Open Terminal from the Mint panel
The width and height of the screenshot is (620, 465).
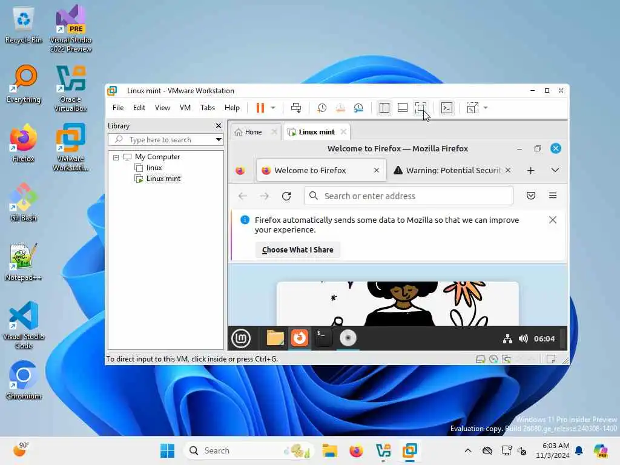click(323, 338)
